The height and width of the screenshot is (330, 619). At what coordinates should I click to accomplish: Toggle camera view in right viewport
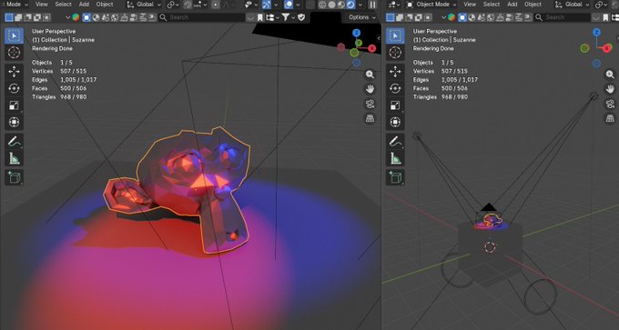[610, 104]
